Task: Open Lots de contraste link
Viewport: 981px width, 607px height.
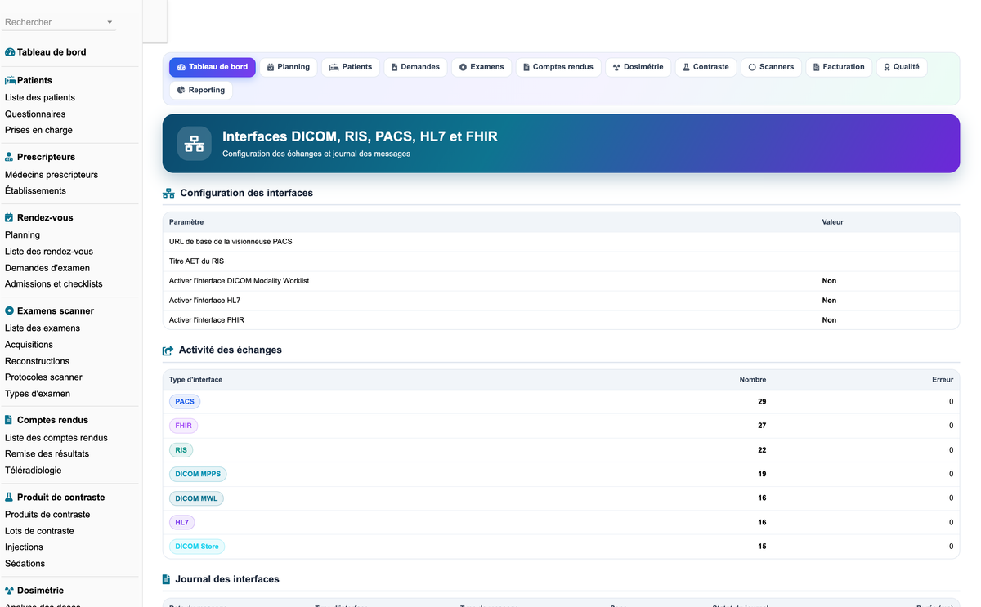Action: 39,531
